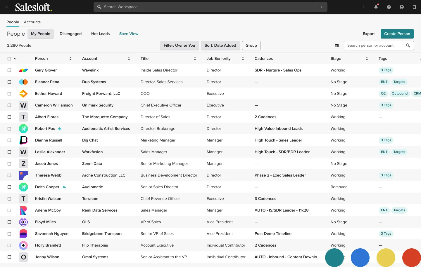Select the Esther Howard row checkbox
This screenshot has height=267, width=421.
click(x=9, y=94)
